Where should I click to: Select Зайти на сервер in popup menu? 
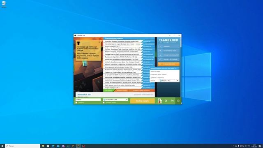coord(155,72)
